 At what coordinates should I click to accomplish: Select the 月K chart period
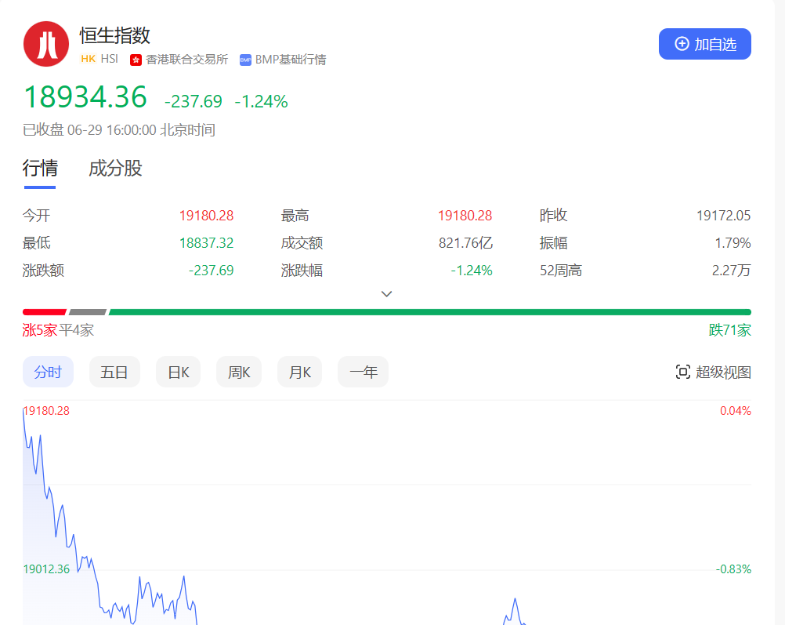point(299,372)
